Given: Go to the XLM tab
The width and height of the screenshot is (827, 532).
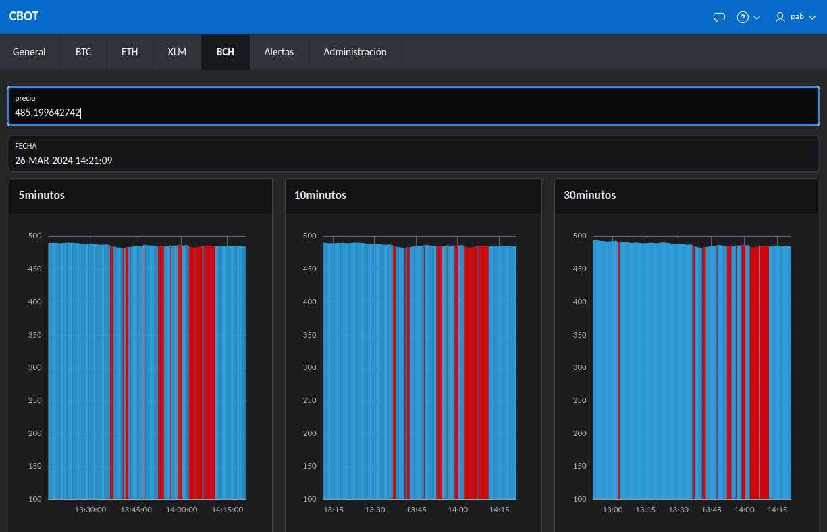Looking at the screenshot, I should (x=177, y=52).
